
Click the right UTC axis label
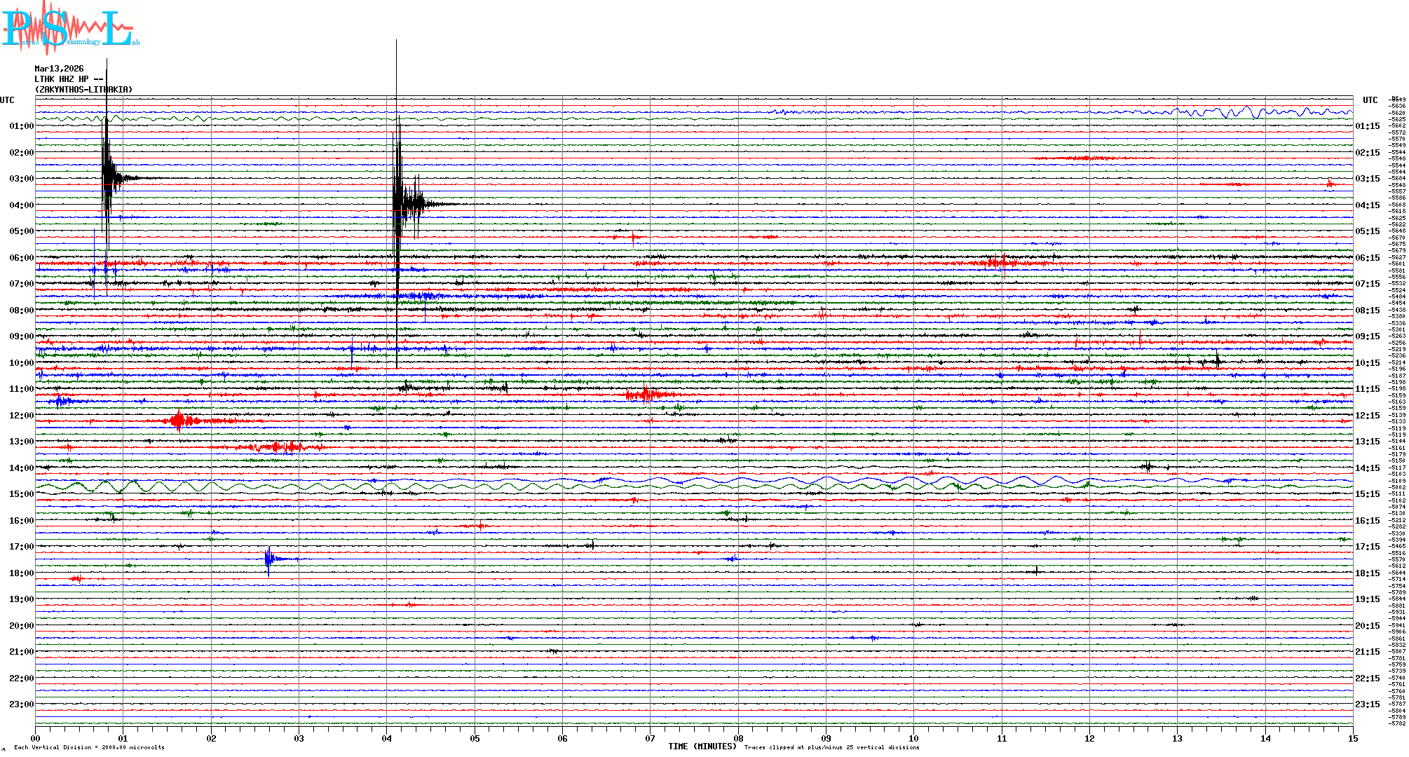[1370, 100]
